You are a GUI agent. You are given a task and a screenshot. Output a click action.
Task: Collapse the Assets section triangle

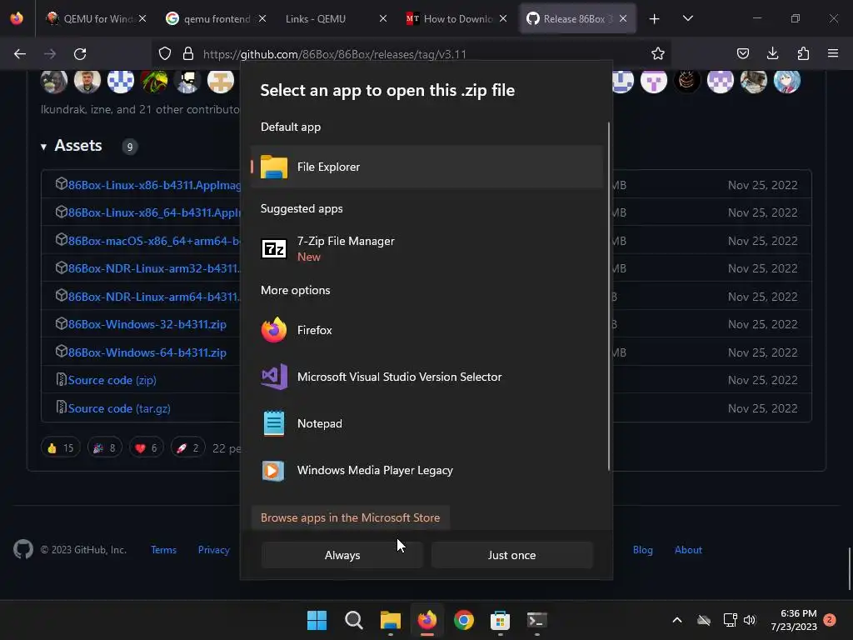pos(43,147)
